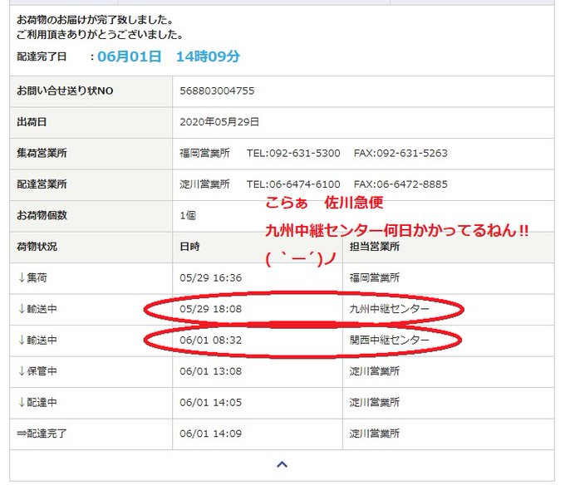Viewport: 565px width, 490px height.
Task: Click the ↓集荷 status row
Action: tap(33, 278)
